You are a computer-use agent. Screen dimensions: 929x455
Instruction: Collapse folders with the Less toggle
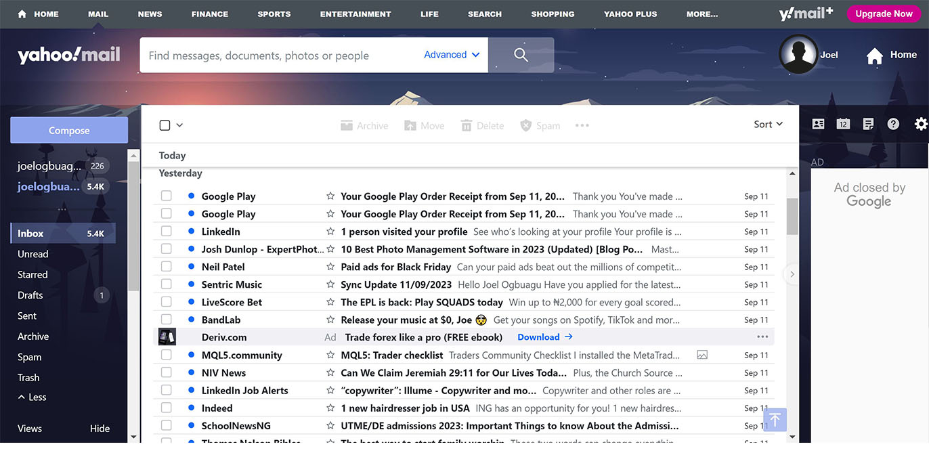(x=32, y=397)
